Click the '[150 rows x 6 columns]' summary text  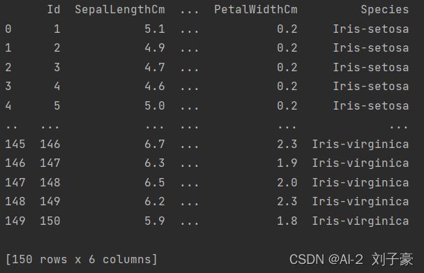(81, 260)
